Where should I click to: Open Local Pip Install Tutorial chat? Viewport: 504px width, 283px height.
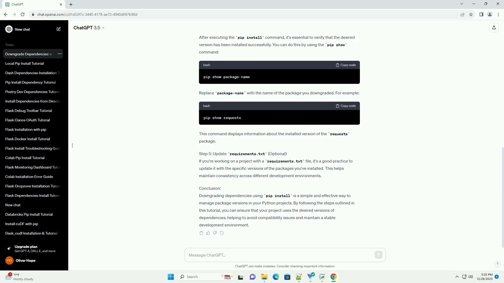click(x=34, y=63)
